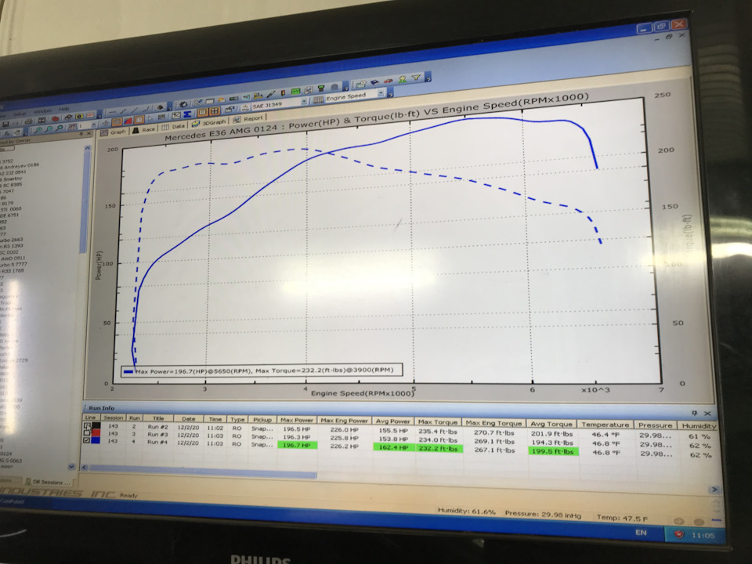Close the Run Info panel

click(707, 414)
